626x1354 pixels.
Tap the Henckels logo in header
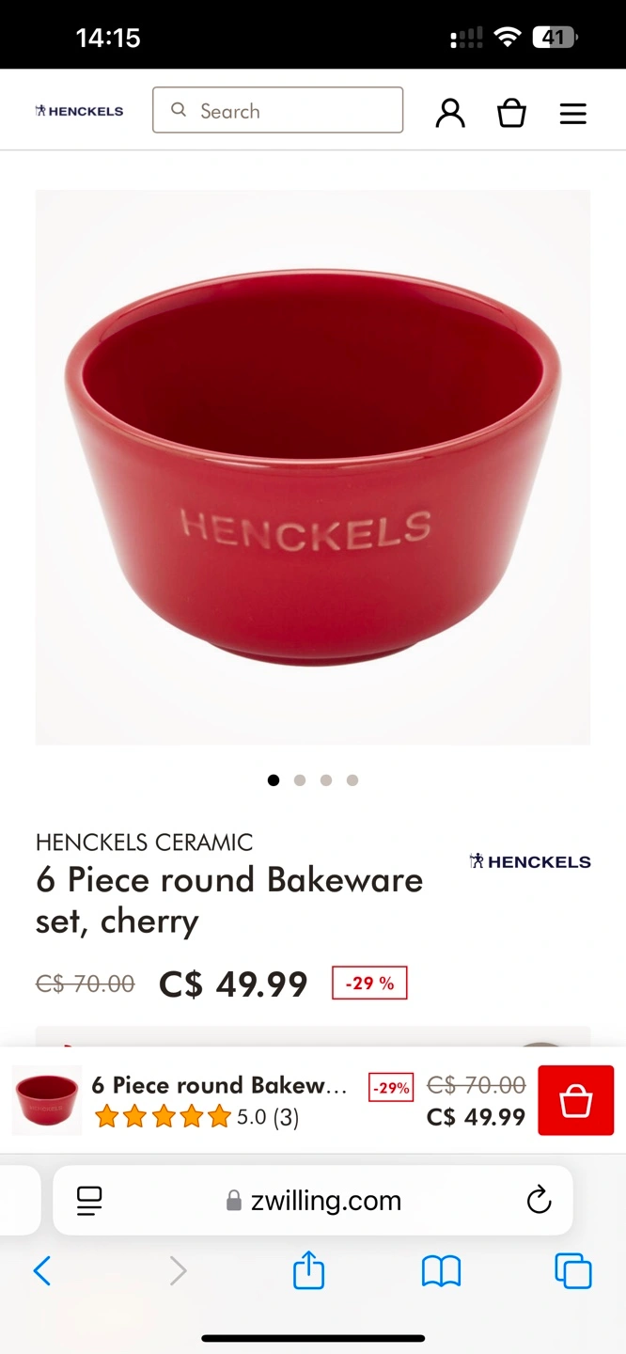(x=80, y=111)
